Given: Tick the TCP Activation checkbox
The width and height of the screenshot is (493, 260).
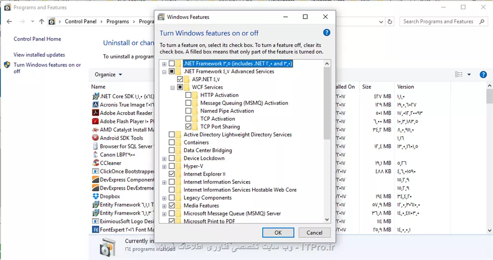Looking at the screenshot, I should [x=188, y=118].
